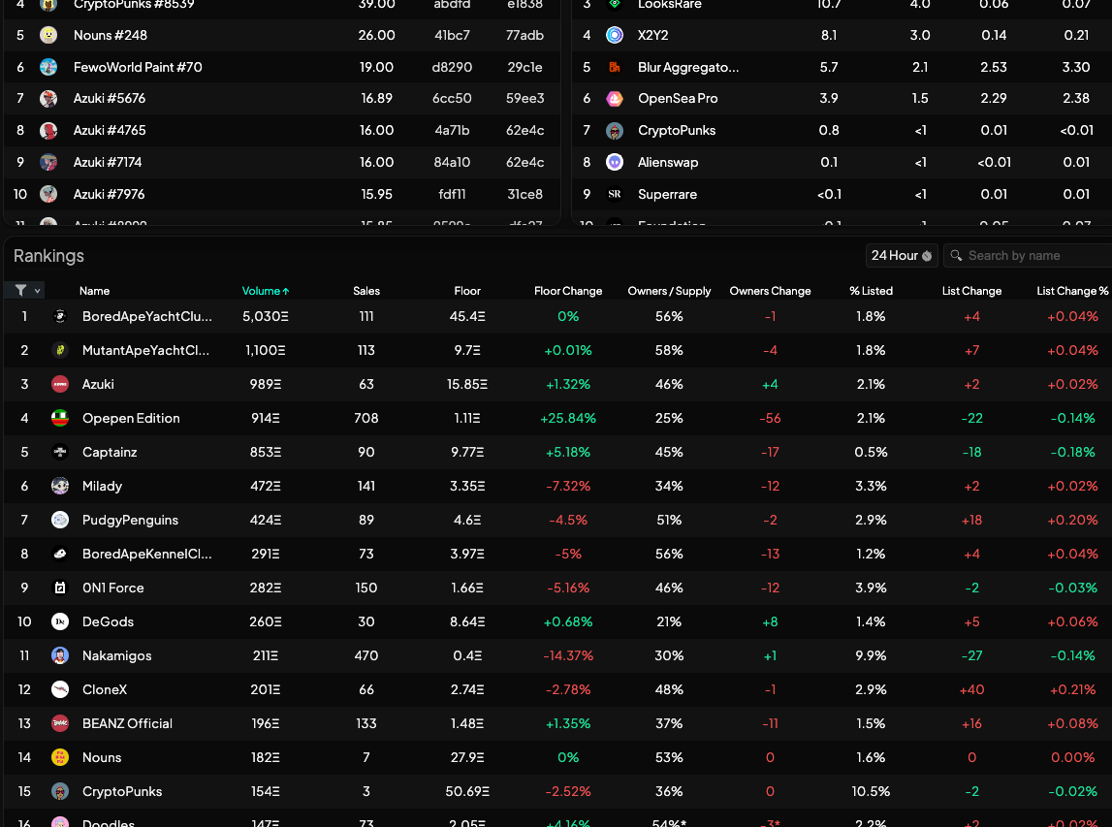Click the 0N1 Force collection icon
The width and height of the screenshot is (1112, 827).
(x=59, y=588)
